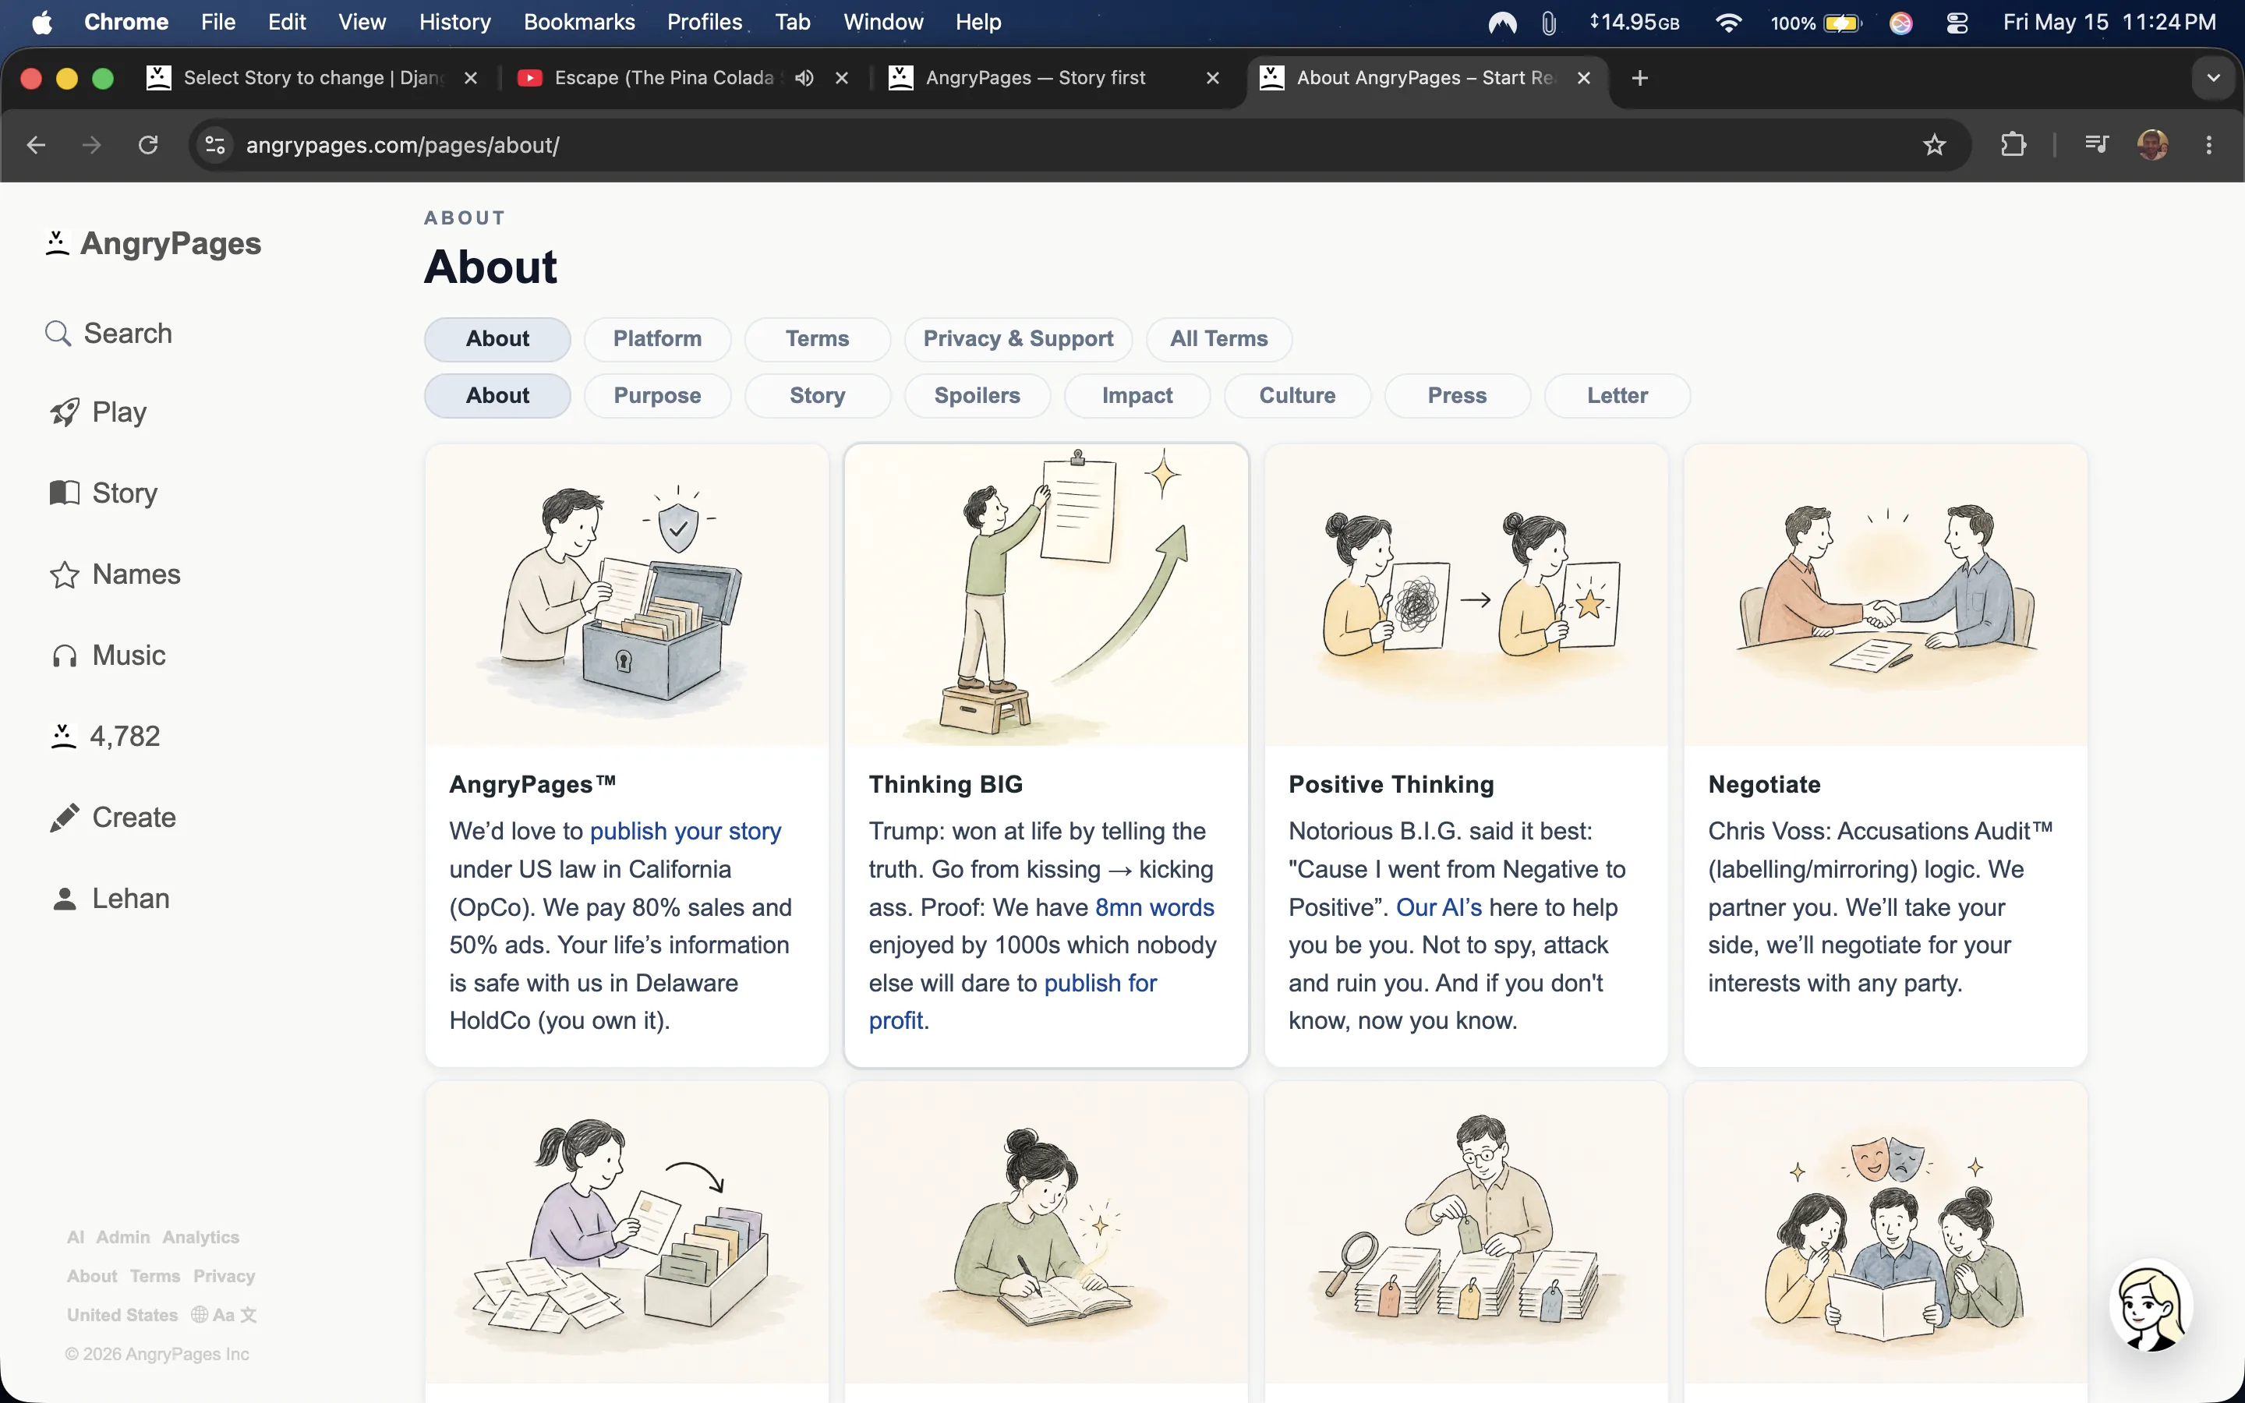Open the battery status menu
This screenshot has height=1403, width=2245.
pyautogui.click(x=1815, y=23)
